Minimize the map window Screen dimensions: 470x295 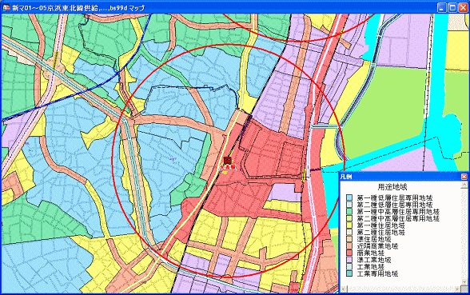(x=442, y=7)
